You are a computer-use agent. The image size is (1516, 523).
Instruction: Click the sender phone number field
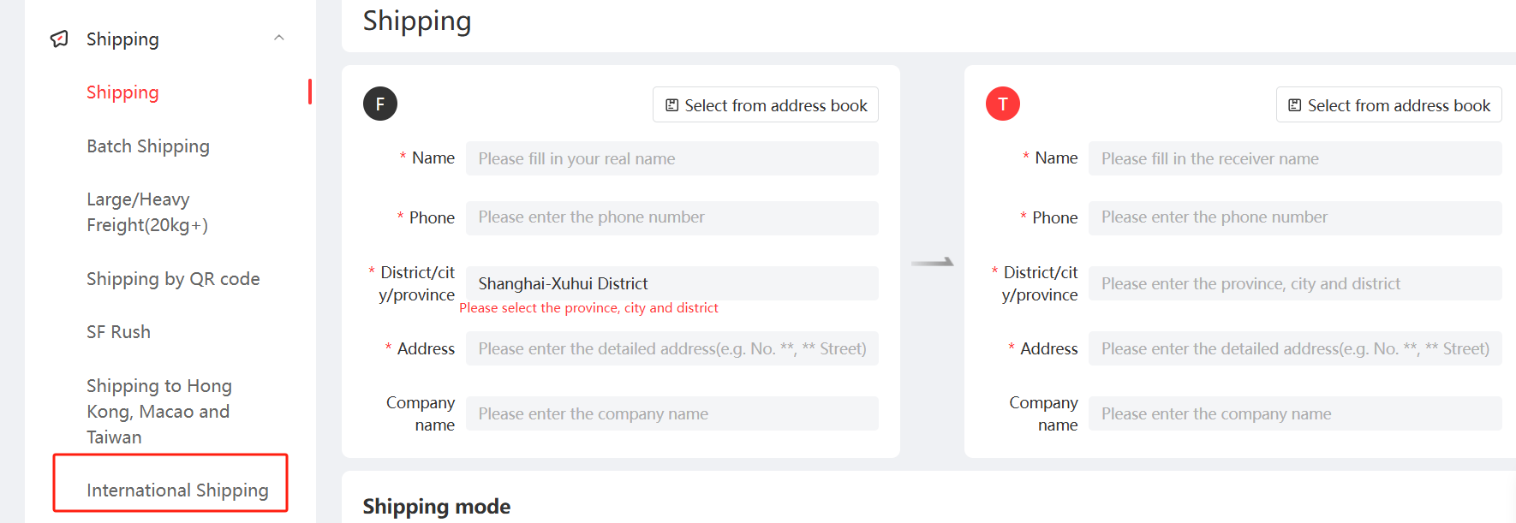[x=671, y=217]
